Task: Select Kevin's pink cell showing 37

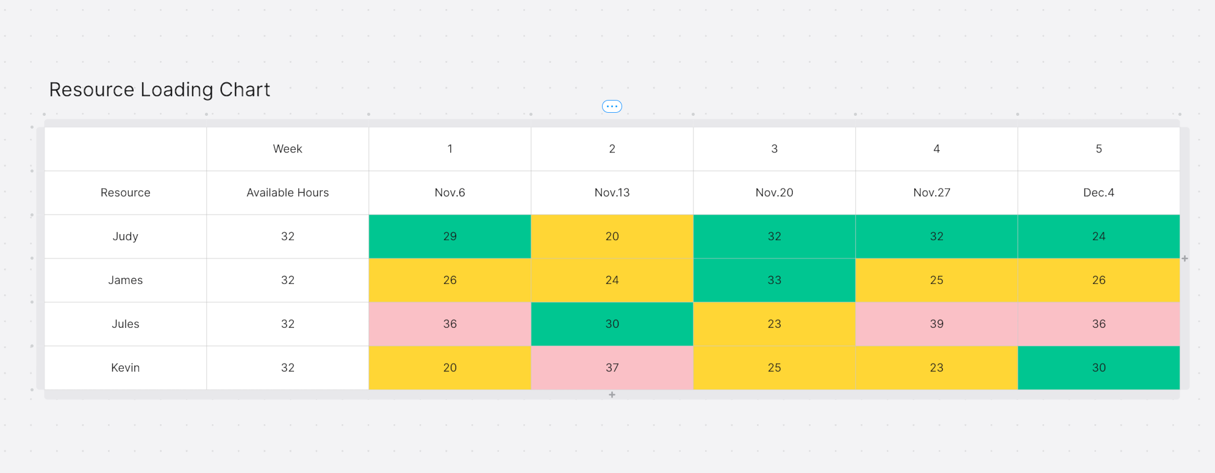Action: point(612,368)
